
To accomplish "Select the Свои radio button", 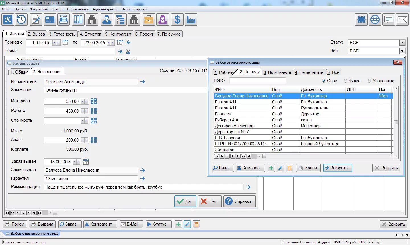I will point(324,81).
